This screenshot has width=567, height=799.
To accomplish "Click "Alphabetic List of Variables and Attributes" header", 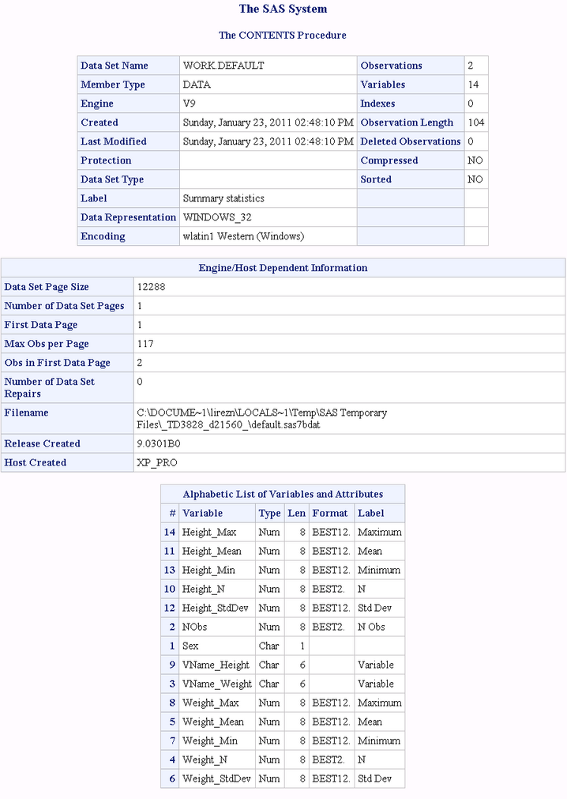I will (283, 494).
